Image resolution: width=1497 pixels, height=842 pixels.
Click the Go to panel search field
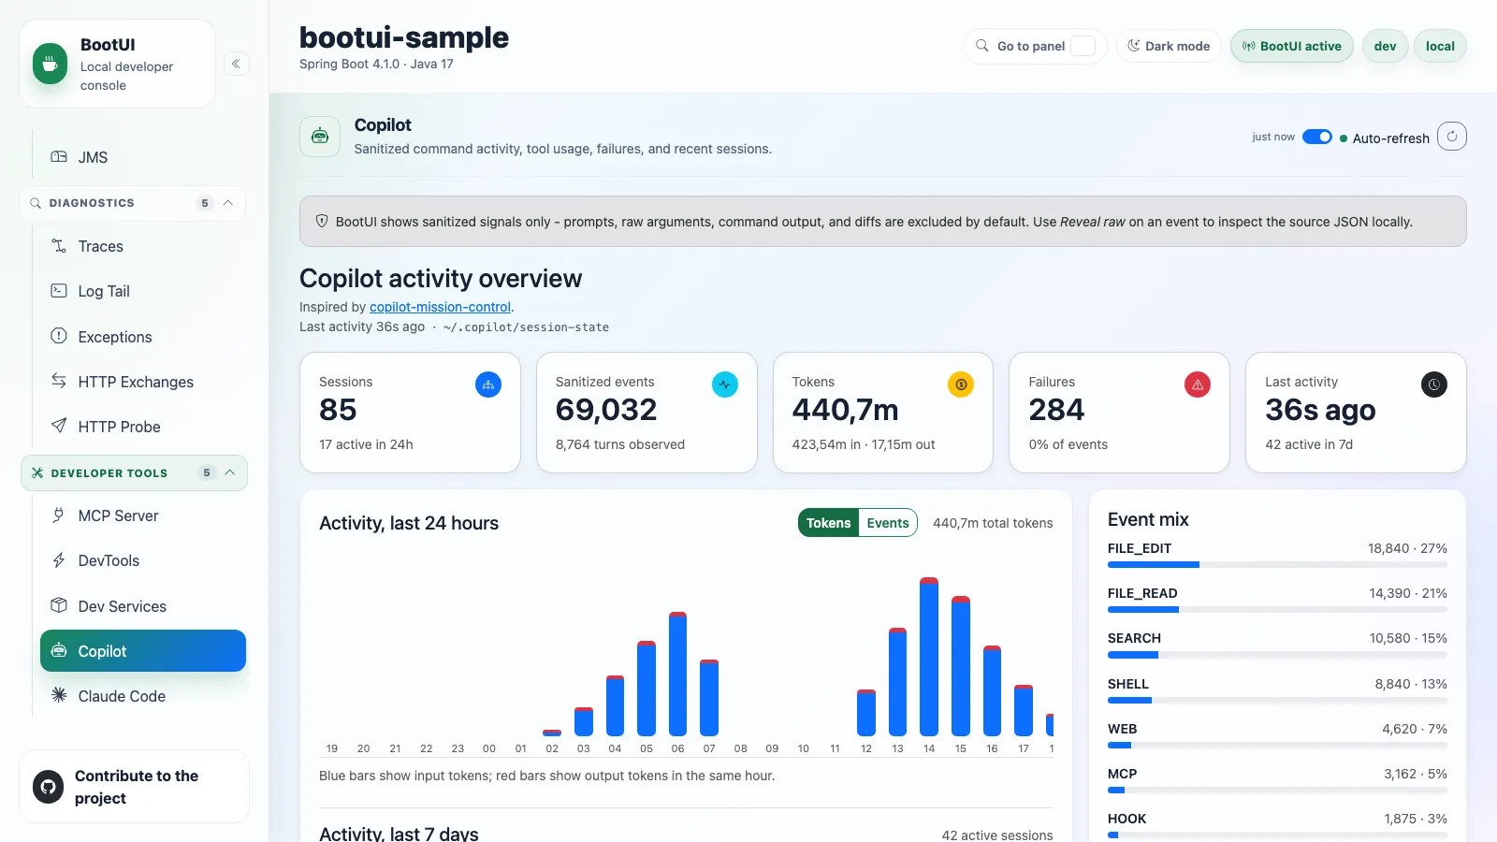click(x=1036, y=46)
